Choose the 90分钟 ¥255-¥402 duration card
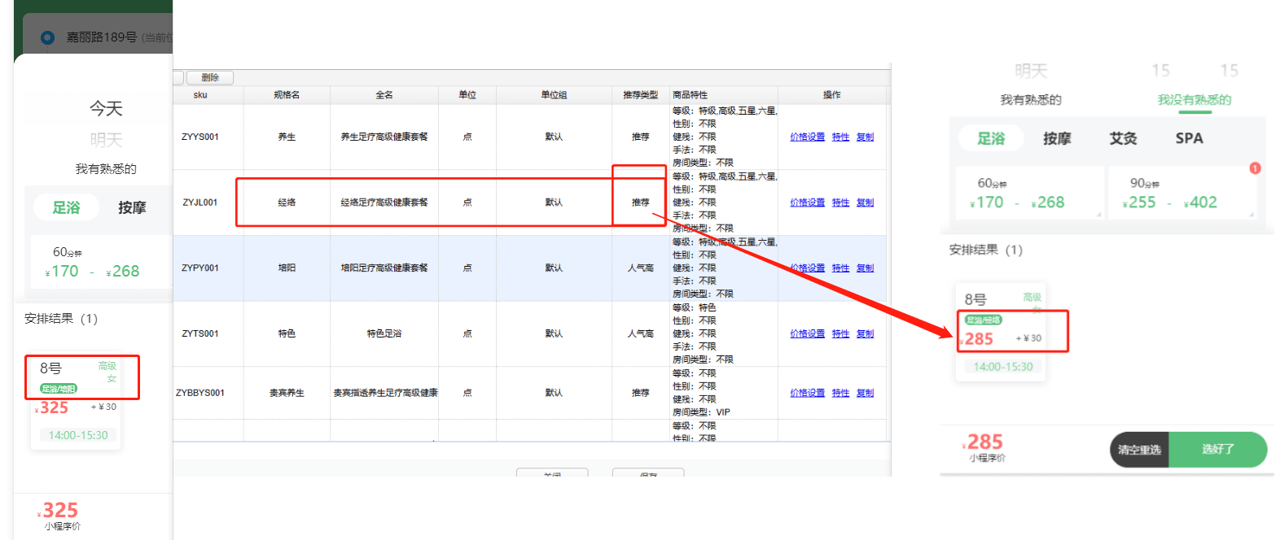This screenshot has height=540, width=1276. (x=1182, y=193)
